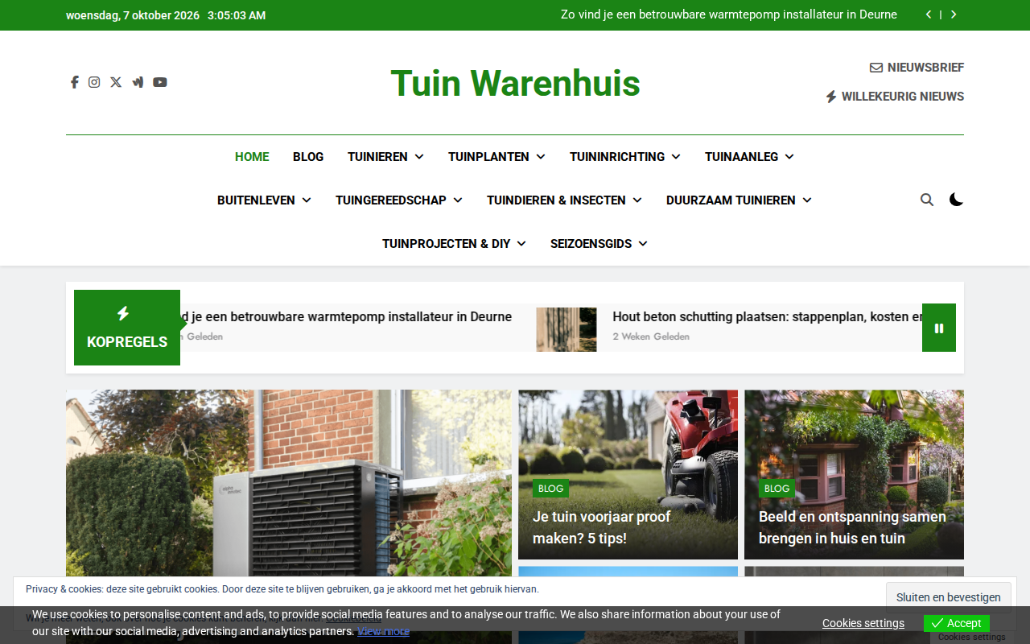Open the top bar warmtepomp installateur headline
The width and height of the screenshot is (1030, 644).
click(729, 14)
